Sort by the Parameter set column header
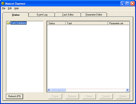The height and width of the screenshot is (104, 136). point(118,23)
